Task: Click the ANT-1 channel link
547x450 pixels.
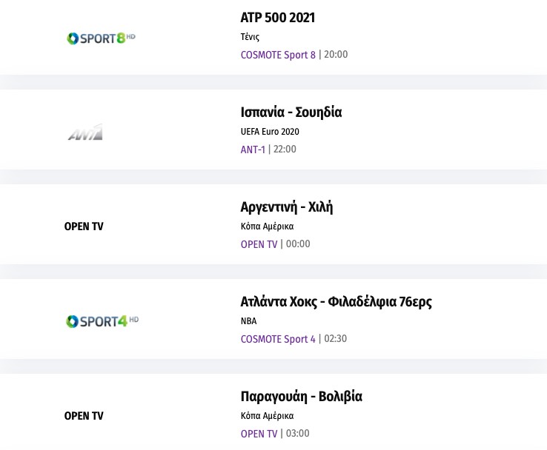Action: click(x=253, y=150)
